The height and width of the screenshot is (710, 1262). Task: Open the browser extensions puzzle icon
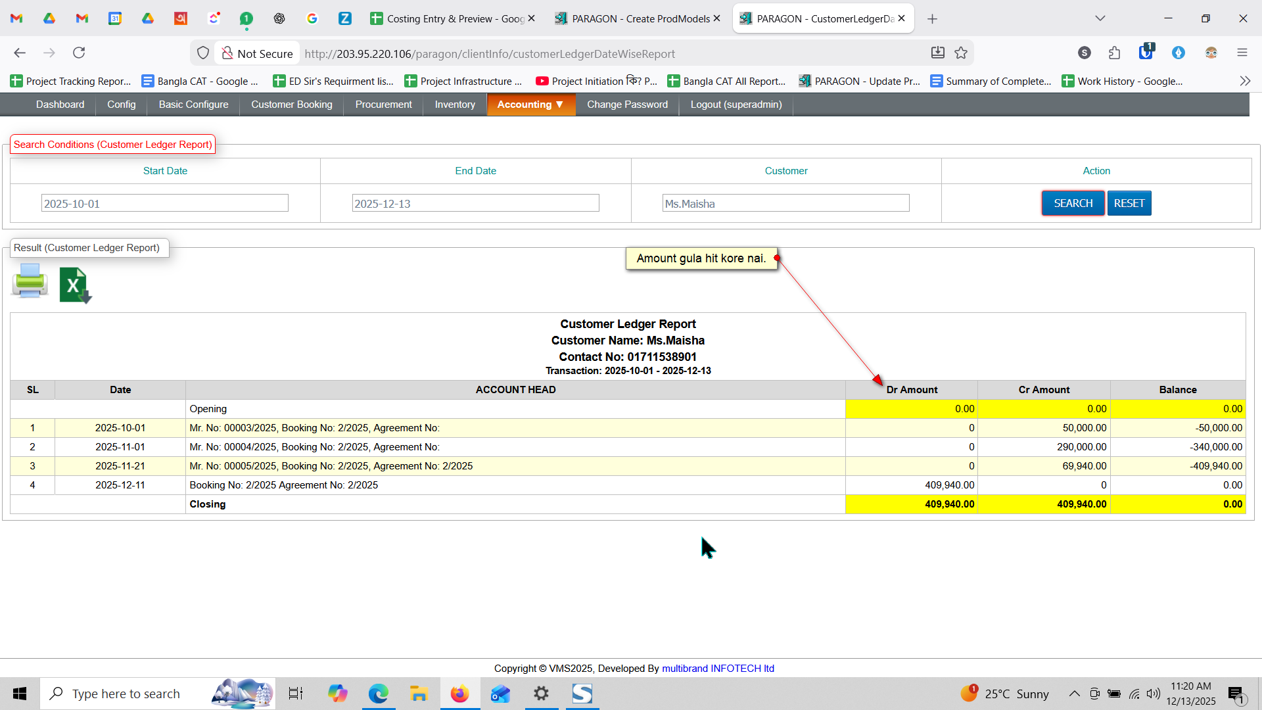[x=1114, y=53]
